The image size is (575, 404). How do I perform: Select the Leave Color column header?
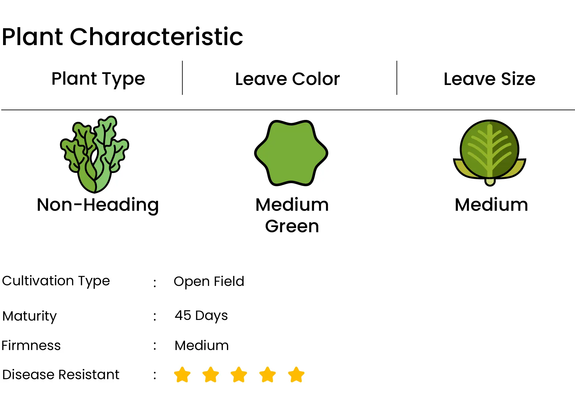(x=288, y=79)
